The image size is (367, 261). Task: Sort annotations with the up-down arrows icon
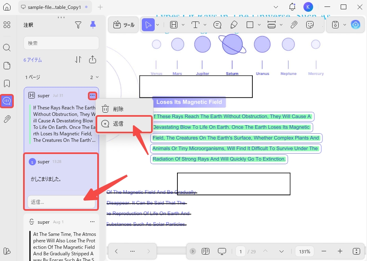(78, 60)
